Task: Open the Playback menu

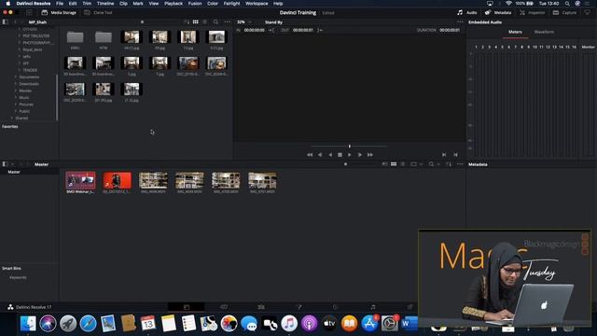Action: tap(174, 4)
